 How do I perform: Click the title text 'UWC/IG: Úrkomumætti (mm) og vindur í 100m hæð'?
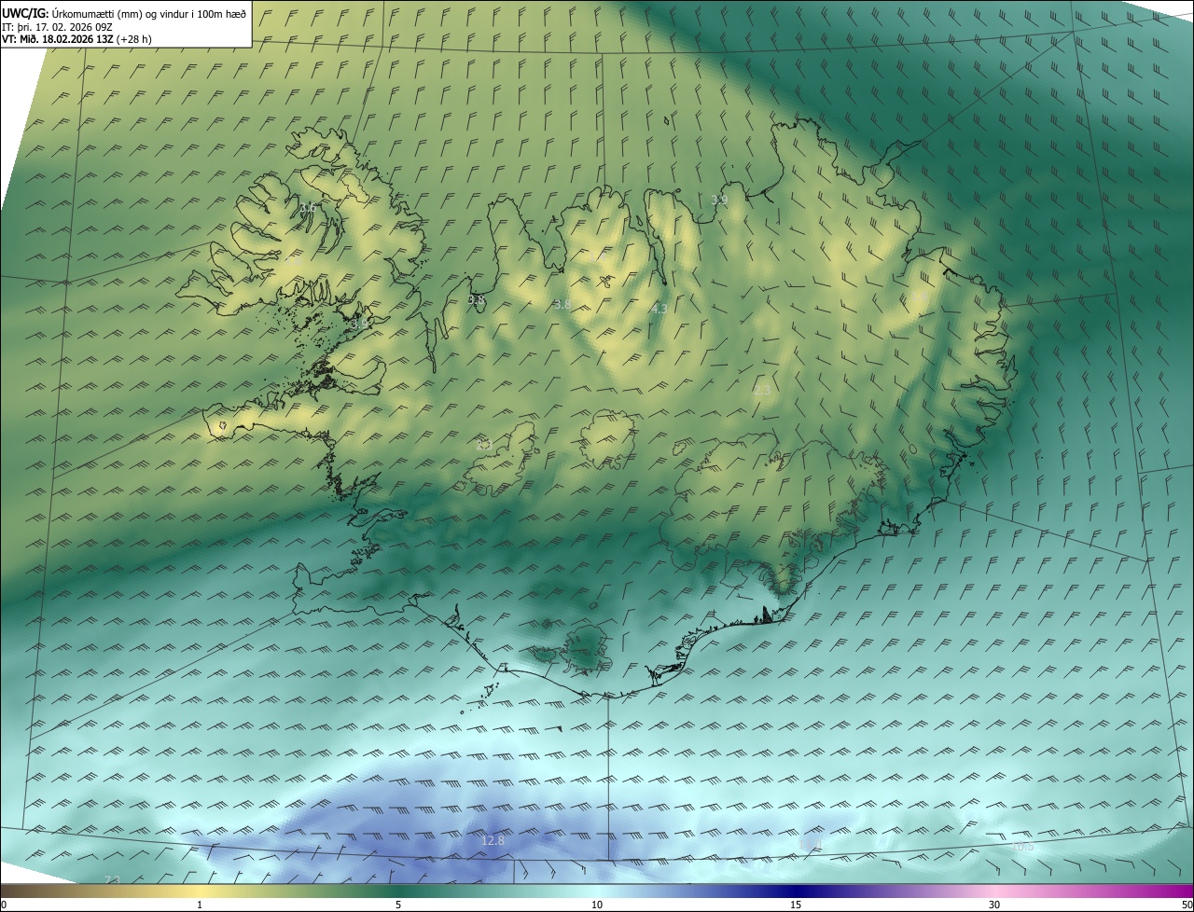124,13
